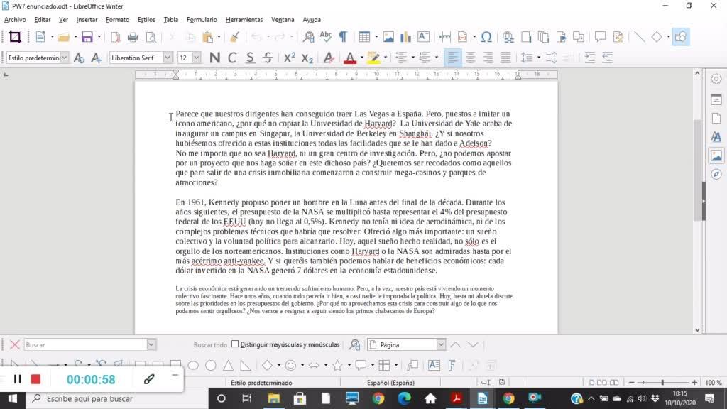Image resolution: width=727 pixels, height=409 pixels.
Task: Click the vertical scrollbar thumb
Action: point(697,170)
